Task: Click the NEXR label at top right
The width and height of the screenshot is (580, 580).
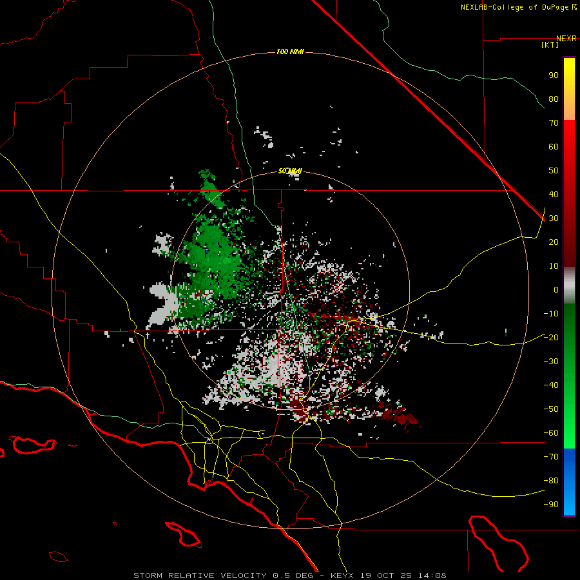Action: point(566,39)
